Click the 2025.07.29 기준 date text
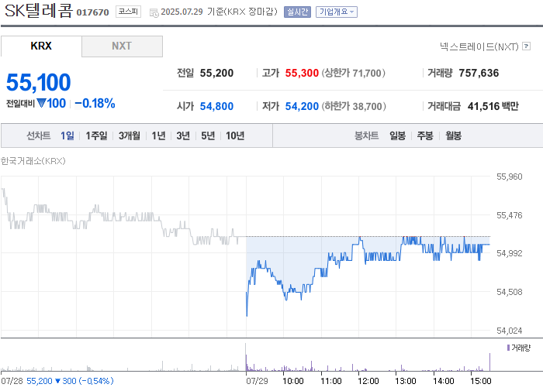This screenshot has height=391, width=543. [x=192, y=12]
